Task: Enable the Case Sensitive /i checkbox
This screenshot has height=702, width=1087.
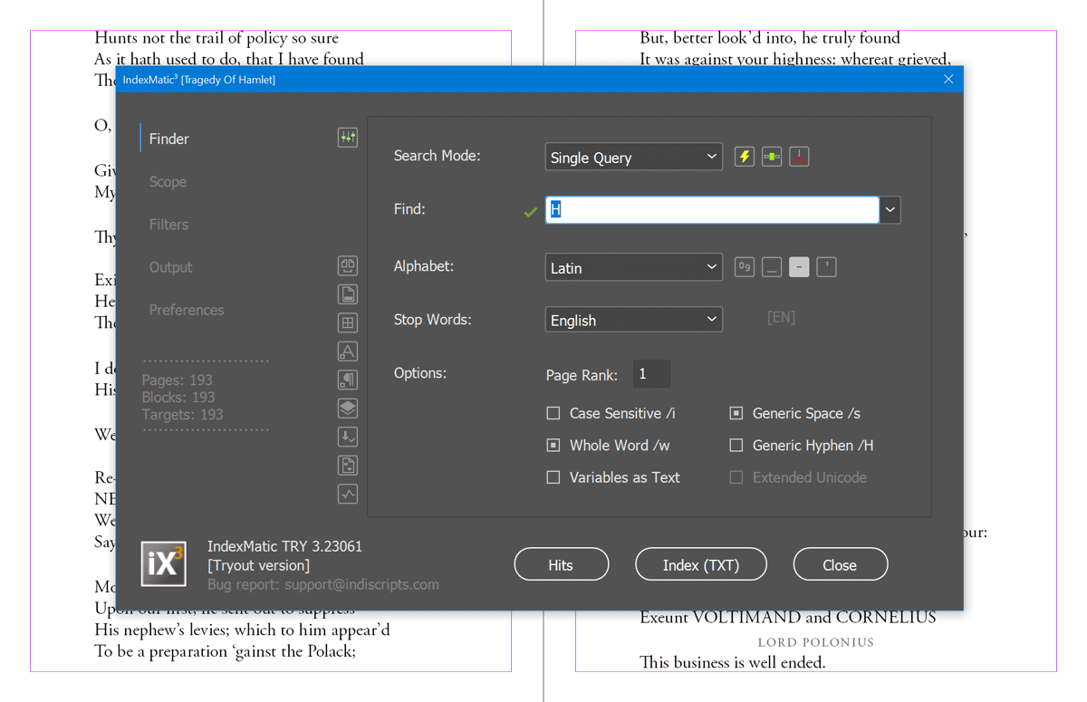Action: [553, 413]
